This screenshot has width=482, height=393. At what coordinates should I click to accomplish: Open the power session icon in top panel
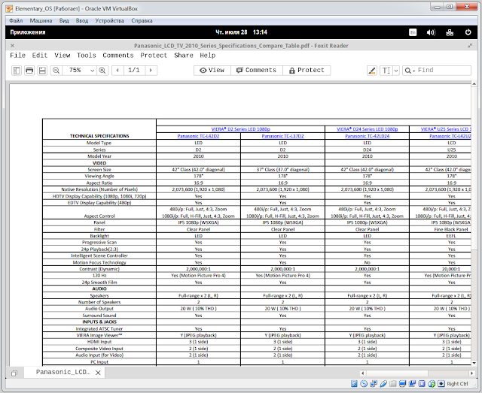point(468,32)
